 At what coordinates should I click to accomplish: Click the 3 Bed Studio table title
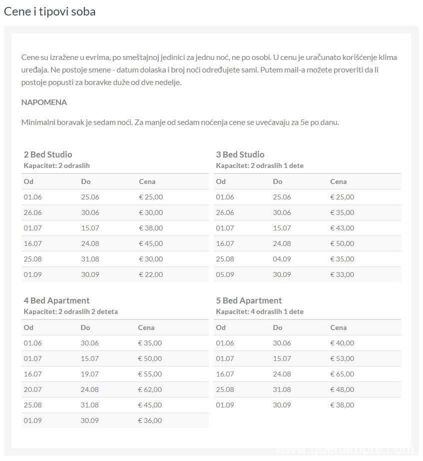click(x=240, y=154)
